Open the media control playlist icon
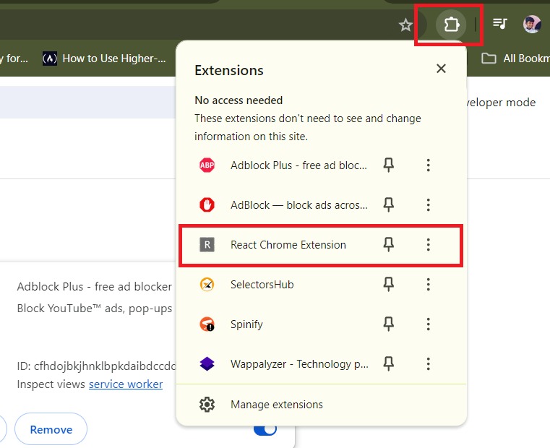This screenshot has width=550, height=448. (x=500, y=24)
